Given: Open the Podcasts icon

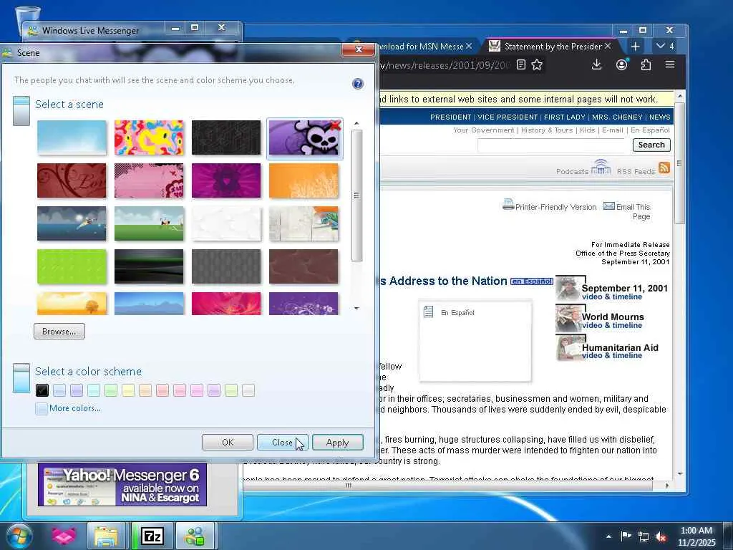Looking at the screenshot, I should (601, 167).
